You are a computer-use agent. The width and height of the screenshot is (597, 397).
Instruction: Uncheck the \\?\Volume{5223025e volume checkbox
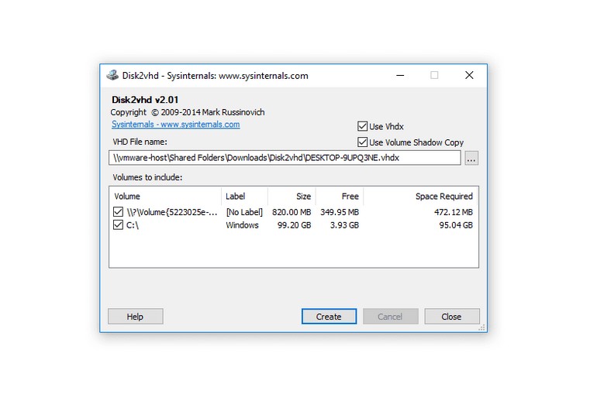point(118,211)
